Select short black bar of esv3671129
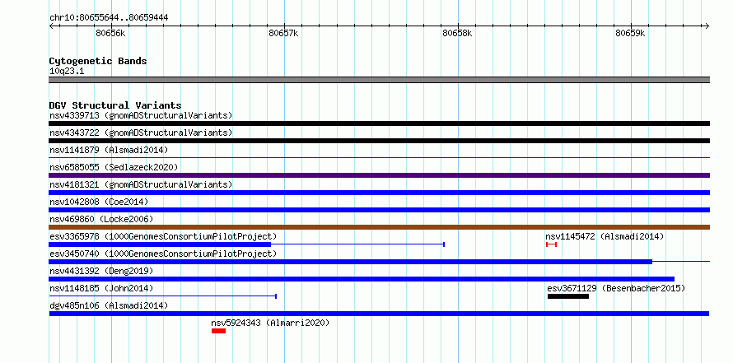This screenshot has width=733, height=363. [x=568, y=296]
